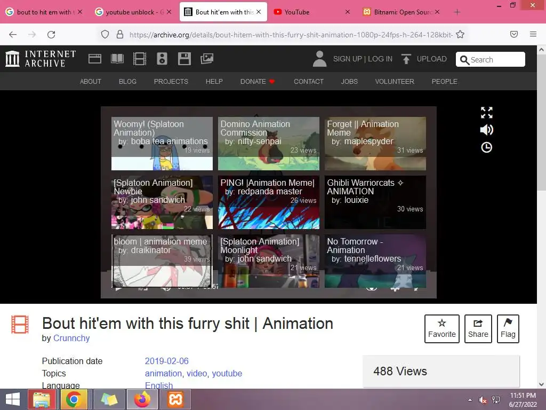Open a new browser tab

coord(457,12)
